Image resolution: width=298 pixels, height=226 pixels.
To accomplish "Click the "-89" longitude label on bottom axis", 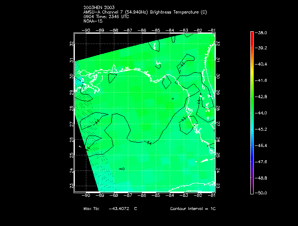I will click(100, 196).
